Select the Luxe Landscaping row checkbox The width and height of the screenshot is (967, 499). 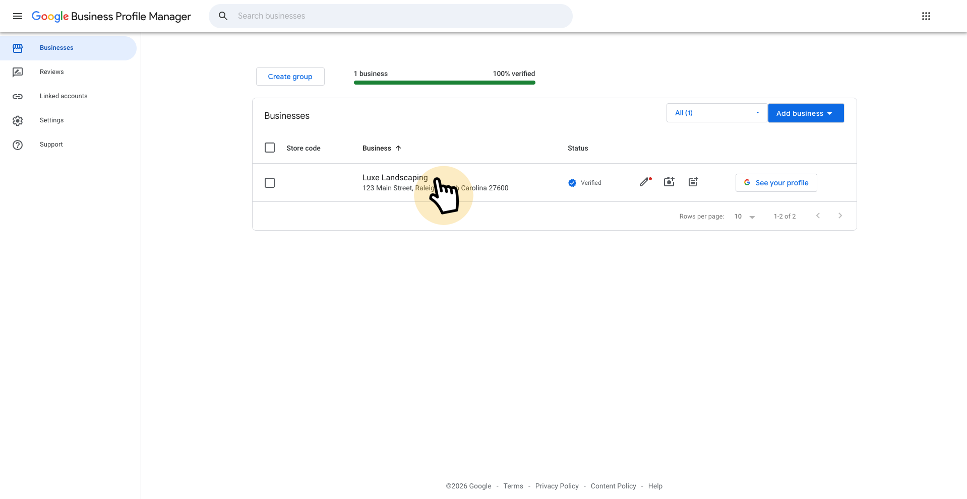(x=270, y=183)
